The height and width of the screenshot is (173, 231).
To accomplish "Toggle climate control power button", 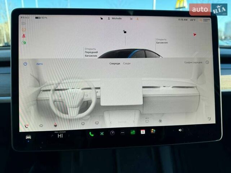I will point(25,64).
